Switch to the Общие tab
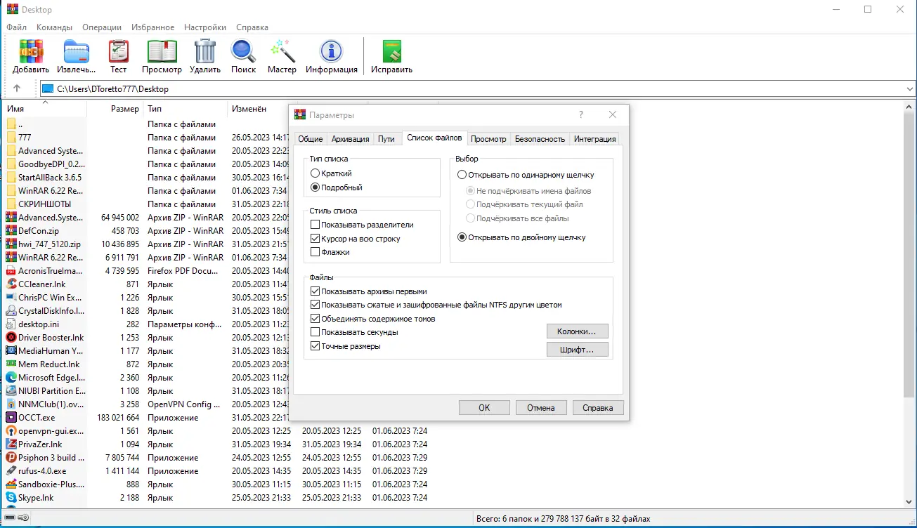 pos(310,139)
